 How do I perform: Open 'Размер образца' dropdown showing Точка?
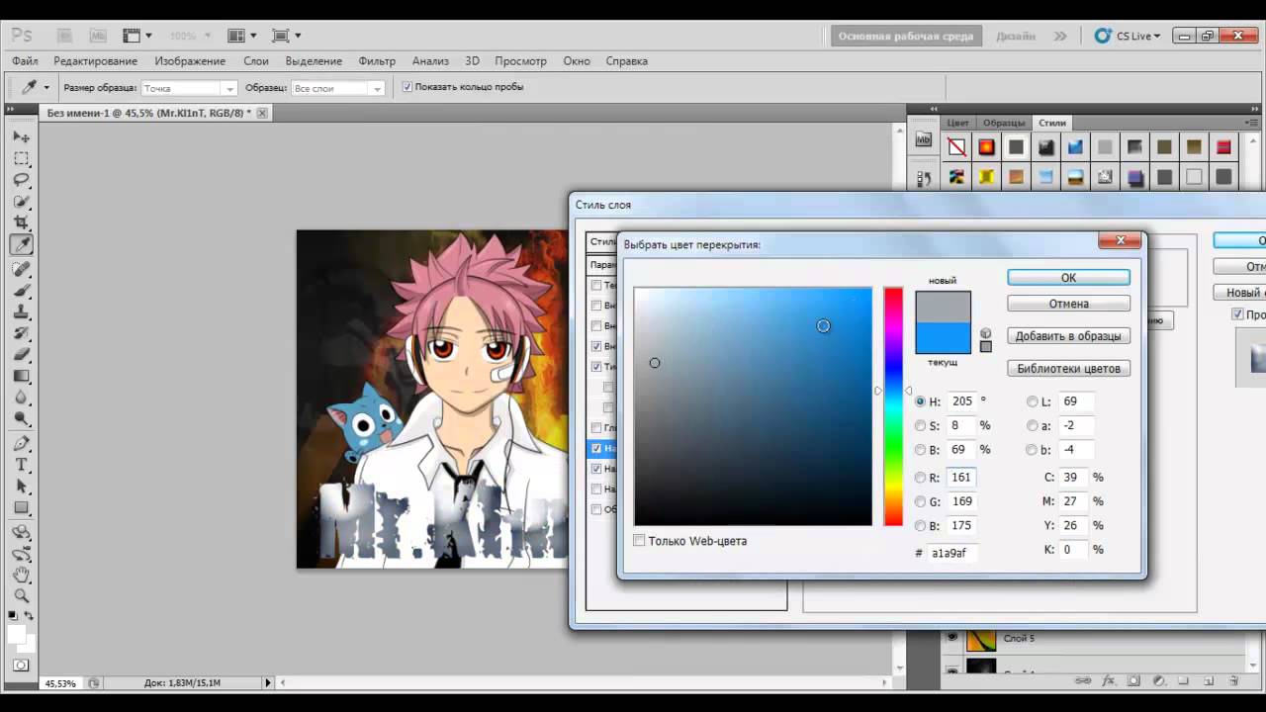(189, 88)
